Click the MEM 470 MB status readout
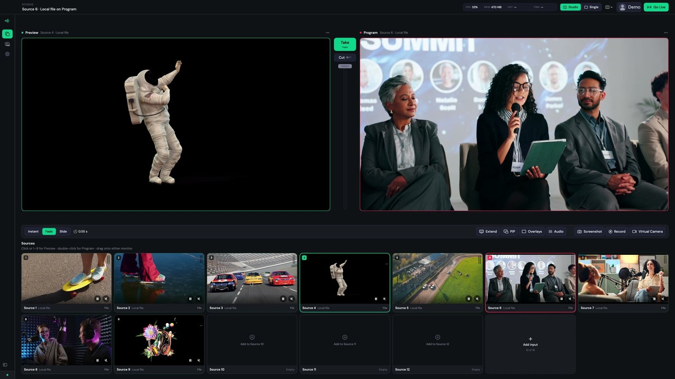 click(493, 7)
